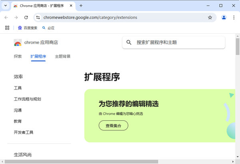Open 百度搜索 bookmark
The width and height of the screenshot is (240, 164).
tap(28, 28)
